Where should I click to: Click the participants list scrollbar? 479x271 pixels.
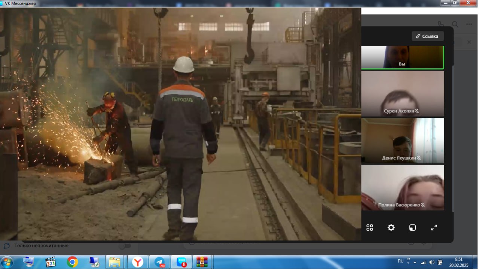(453, 138)
